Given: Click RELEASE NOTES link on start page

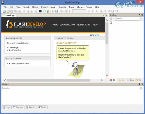Looking at the screenshot, I should (x=84, y=25).
